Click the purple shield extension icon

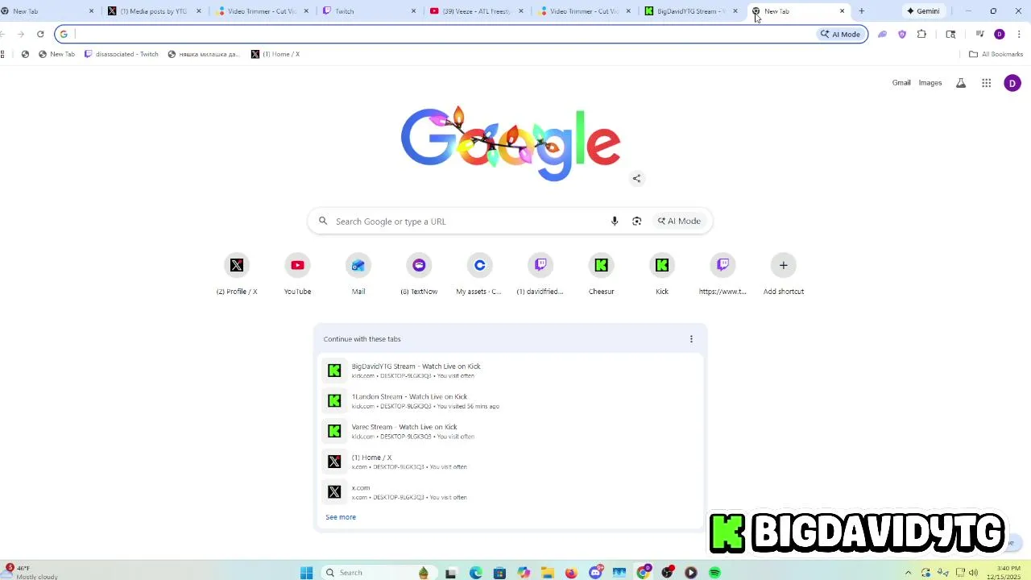coord(902,34)
